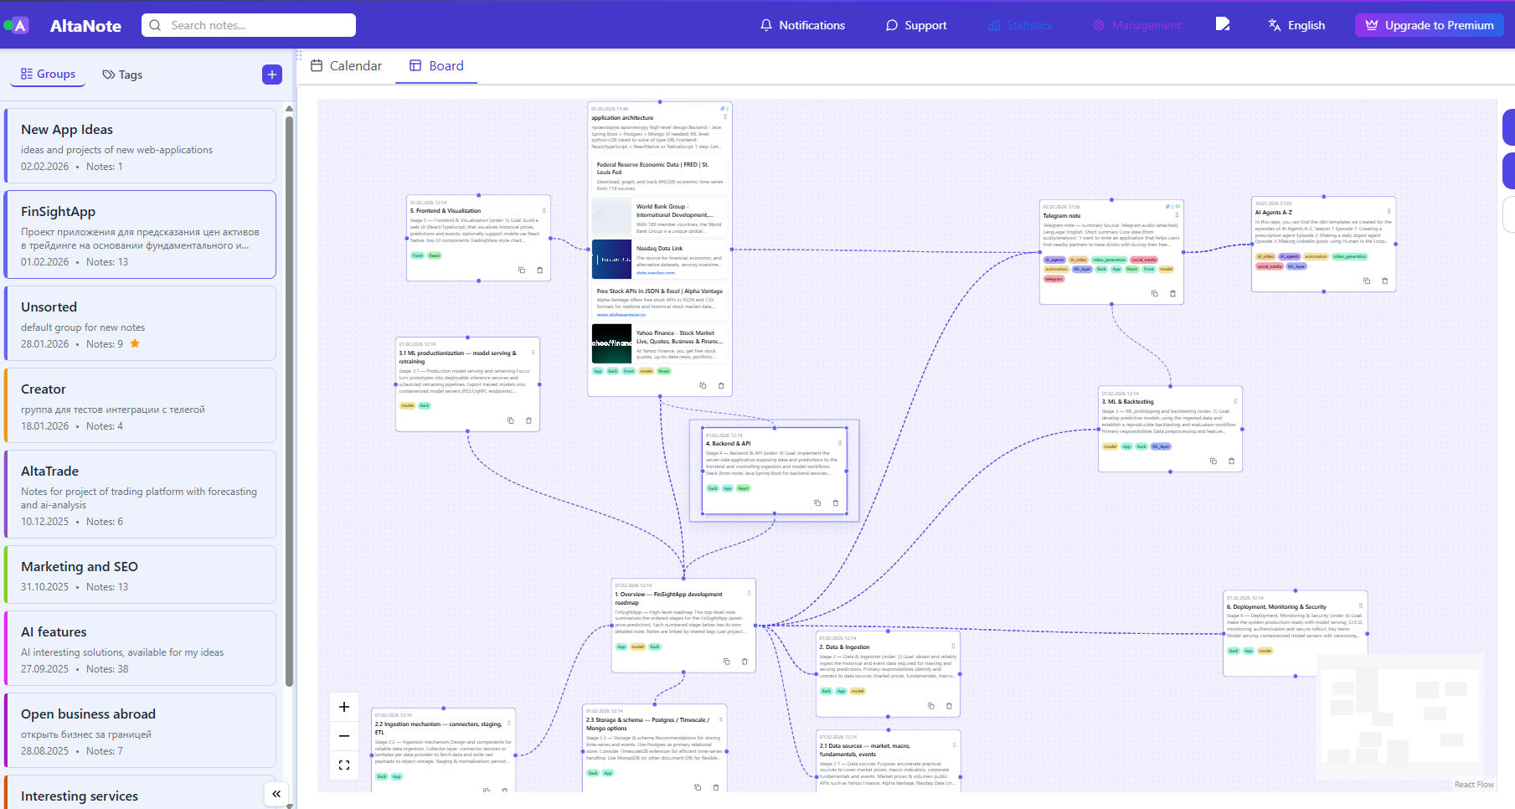Click the Search notes input field
1515x809 pixels.
[248, 25]
